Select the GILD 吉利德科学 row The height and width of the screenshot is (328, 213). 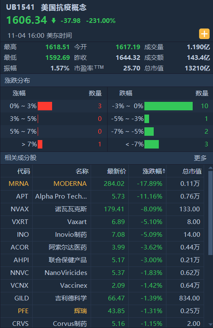pyautogui.click(x=102, y=298)
